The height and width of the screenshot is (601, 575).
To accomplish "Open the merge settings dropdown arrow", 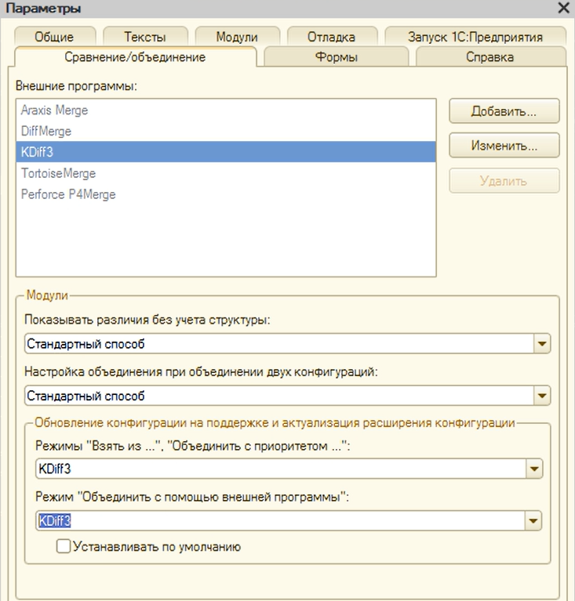I will 542,396.
